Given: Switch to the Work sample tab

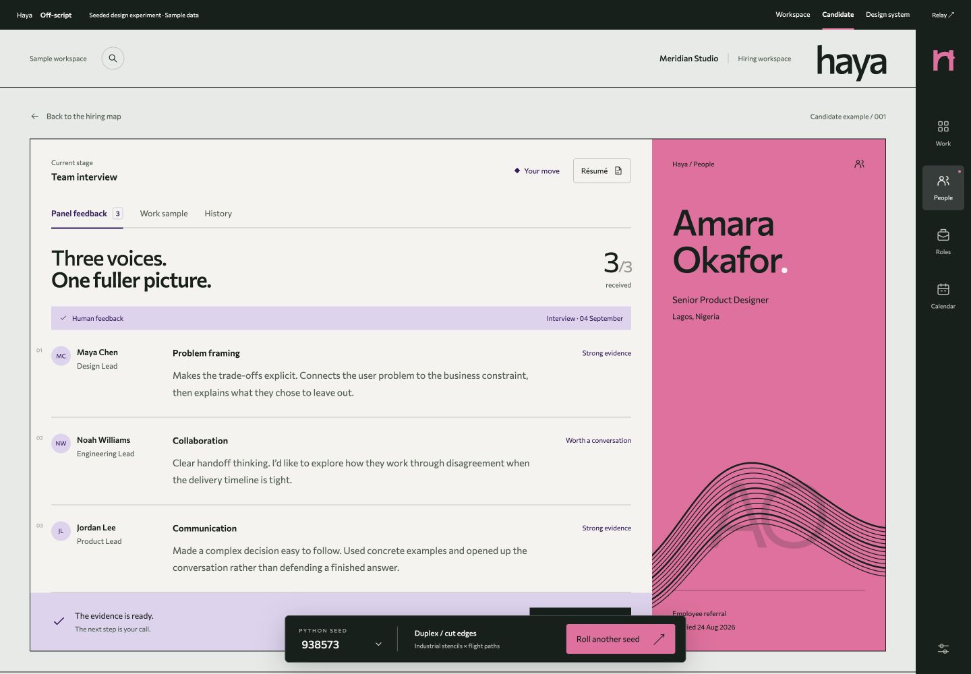Looking at the screenshot, I should tap(164, 214).
